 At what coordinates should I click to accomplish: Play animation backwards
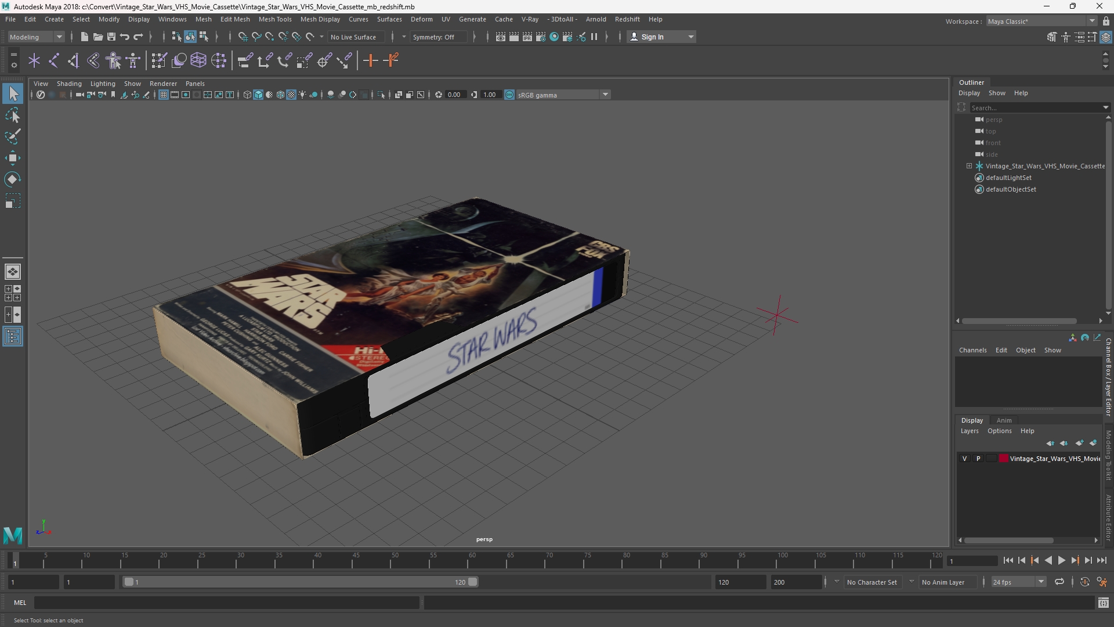click(x=1048, y=560)
